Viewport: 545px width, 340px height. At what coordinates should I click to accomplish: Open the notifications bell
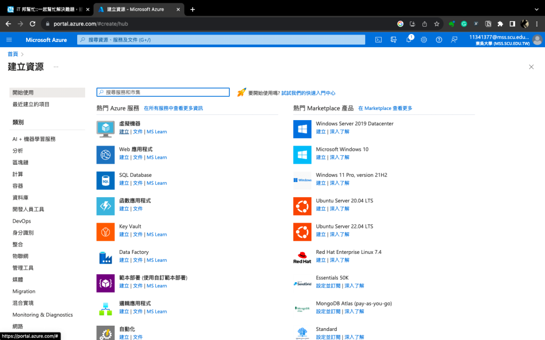pyautogui.click(x=409, y=39)
